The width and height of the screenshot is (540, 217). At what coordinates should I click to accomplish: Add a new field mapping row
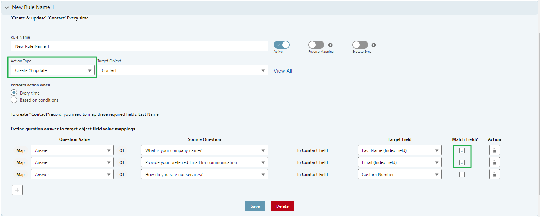click(x=17, y=190)
